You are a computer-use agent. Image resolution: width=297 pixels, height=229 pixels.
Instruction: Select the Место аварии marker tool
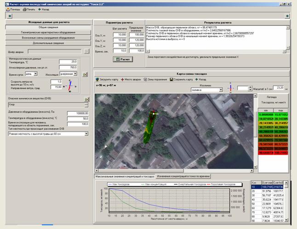coord(131,79)
